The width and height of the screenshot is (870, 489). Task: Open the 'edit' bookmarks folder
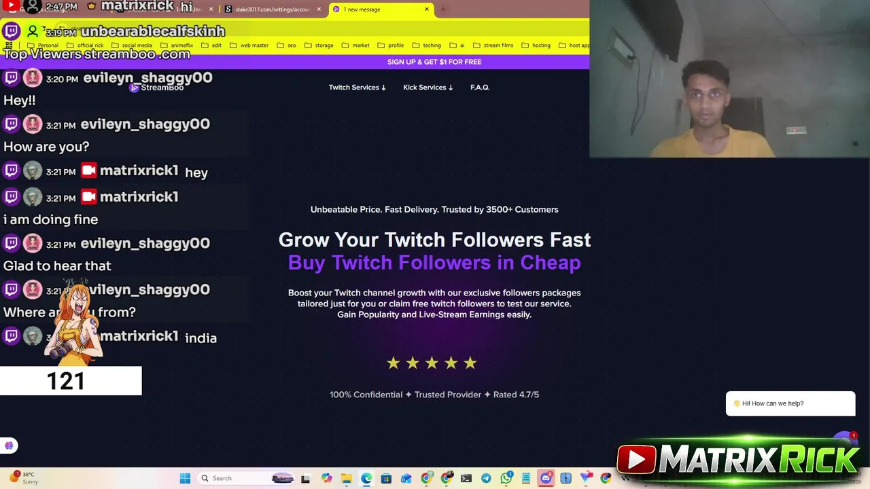[x=211, y=46]
